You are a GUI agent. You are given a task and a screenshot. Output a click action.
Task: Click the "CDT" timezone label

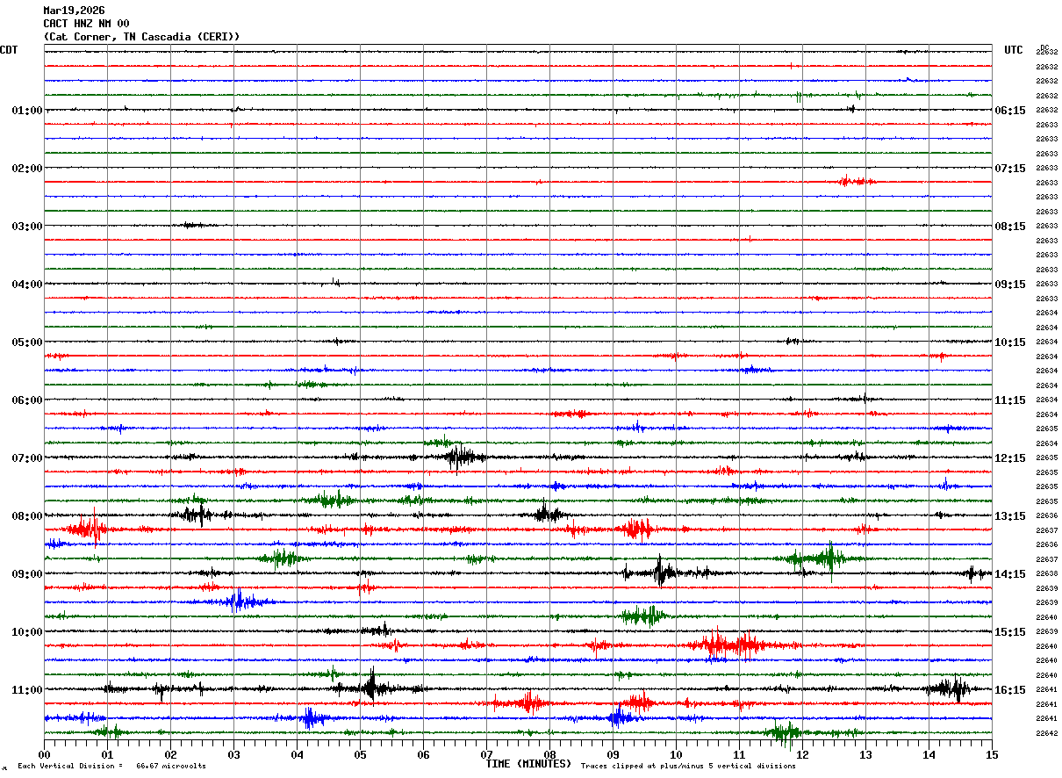(x=9, y=50)
